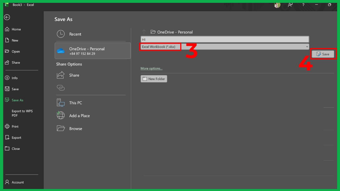The image size is (340, 191).
Task: Click the Save As heading
Action: [x=63, y=19]
